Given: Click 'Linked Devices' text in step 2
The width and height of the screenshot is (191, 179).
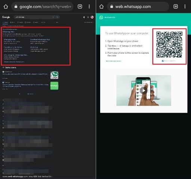Looking at the screenshot, I should [x=113, y=48].
